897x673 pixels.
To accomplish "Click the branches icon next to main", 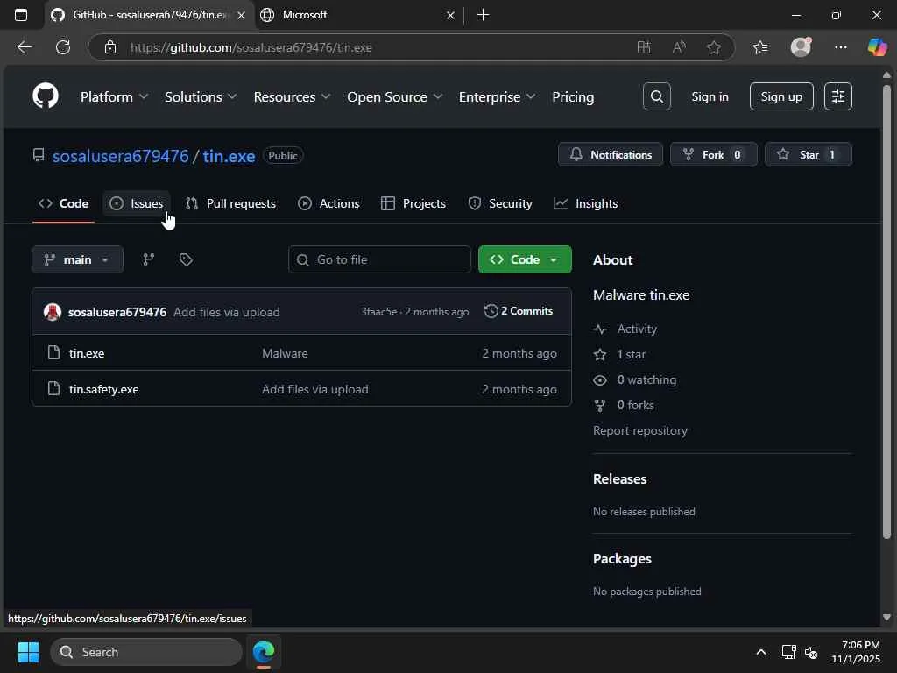I will 149,259.
